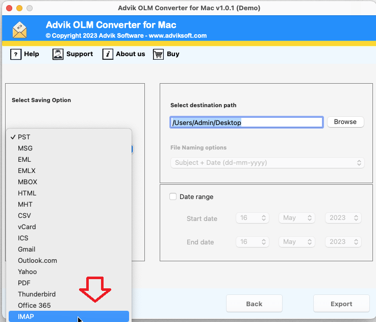Click the red close window button
This screenshot has height=322, width=376.
(9, 8)
